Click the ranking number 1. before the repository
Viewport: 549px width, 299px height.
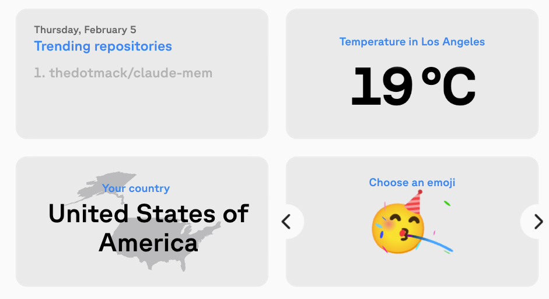coord(40,73)
